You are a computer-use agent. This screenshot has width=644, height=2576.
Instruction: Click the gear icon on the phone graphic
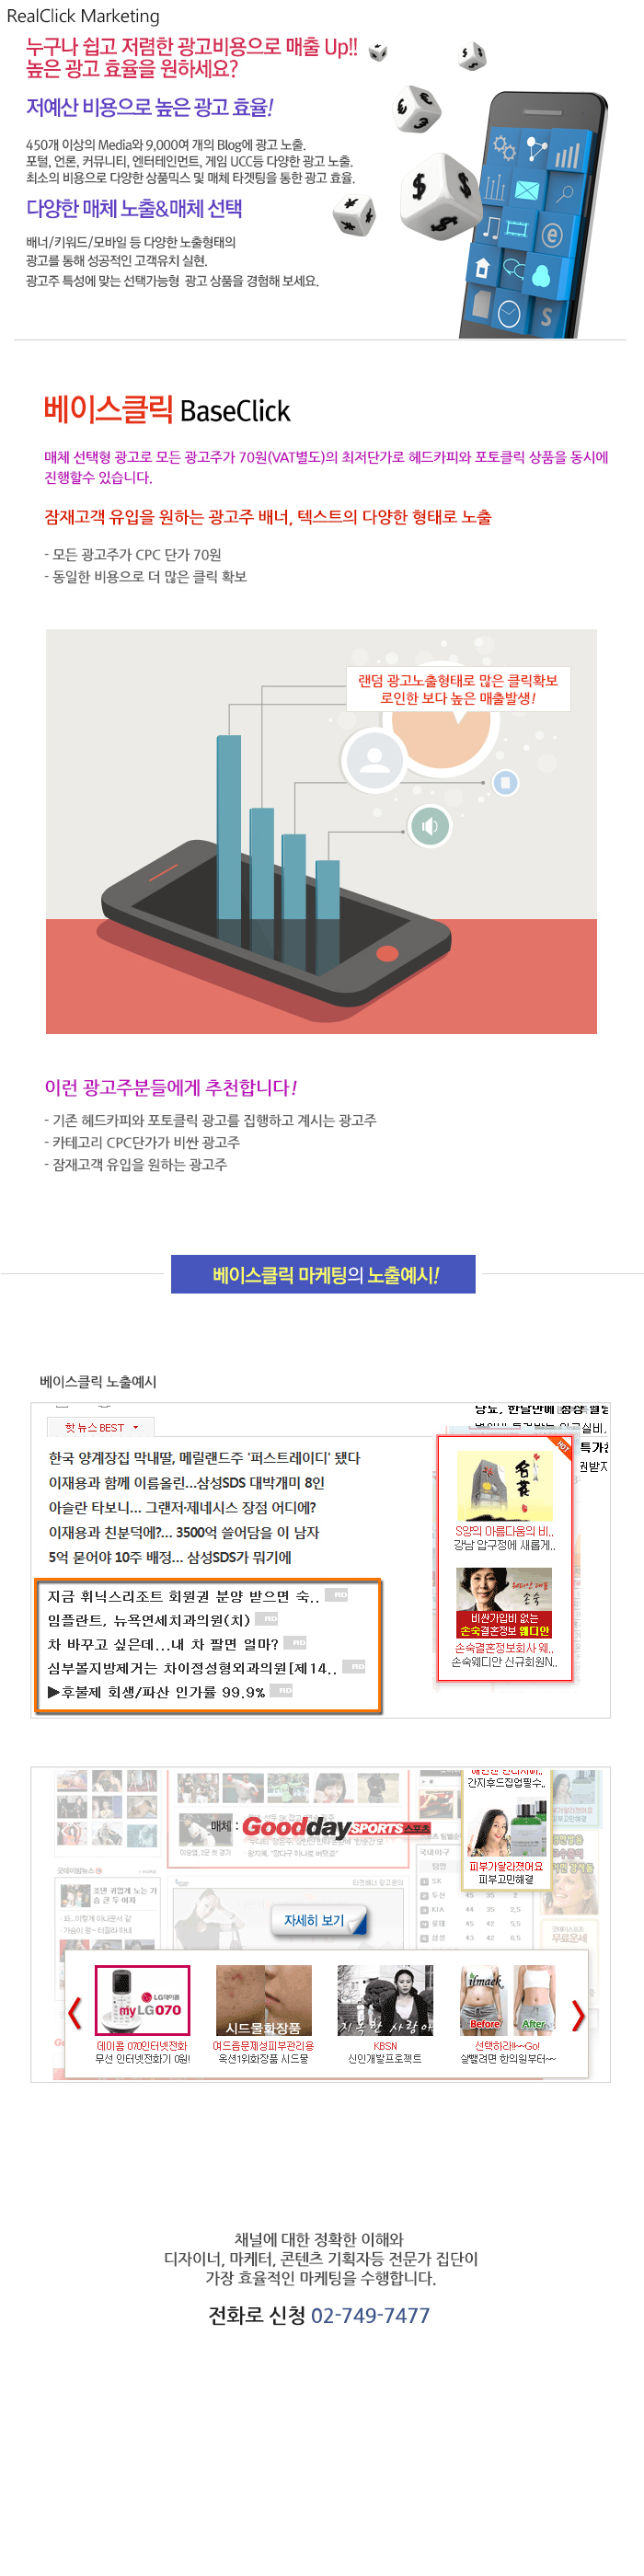click(x=505, y=150)
